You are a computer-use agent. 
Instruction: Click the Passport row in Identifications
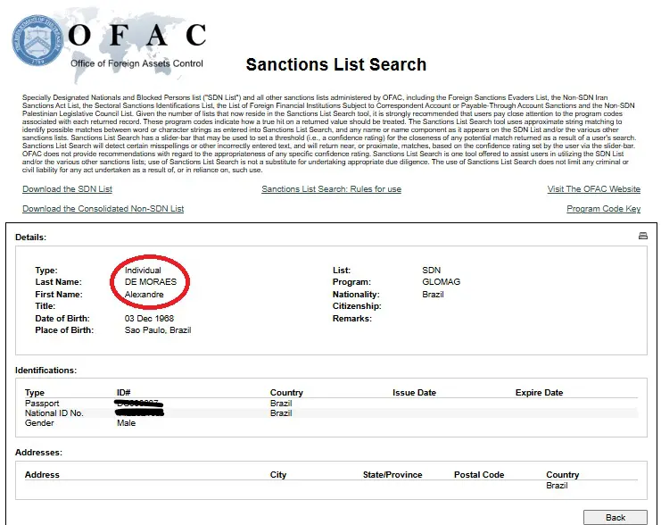point(331,404)
